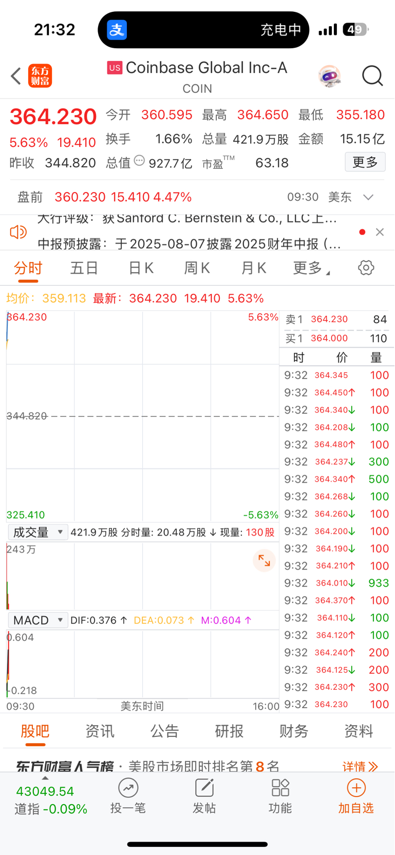The width and height of the screenshot is (395, 855).
Task: Tap the 均价 359.113 label
Action: pos(46,298)
